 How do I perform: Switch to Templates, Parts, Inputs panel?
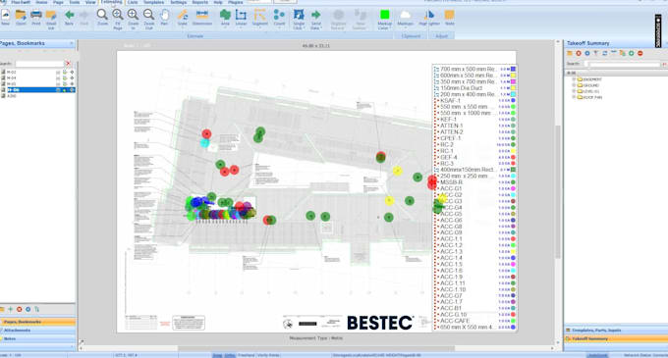616,330
